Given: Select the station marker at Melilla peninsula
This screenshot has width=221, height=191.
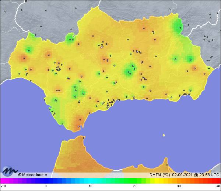Looking at the screenshot, I should (167, 165).
